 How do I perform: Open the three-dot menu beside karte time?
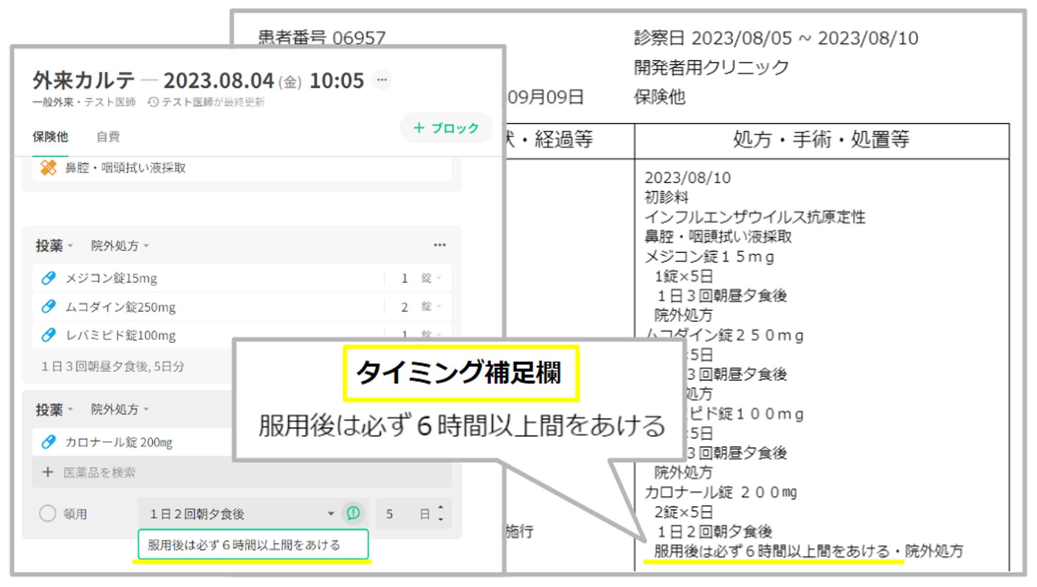[382, 80]
